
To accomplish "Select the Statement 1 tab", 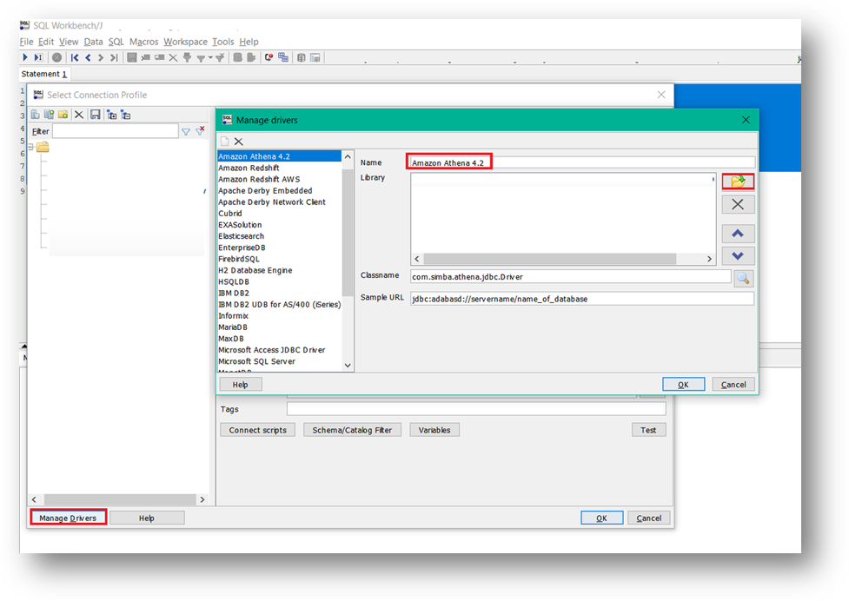I will click(x=43, y=74).
